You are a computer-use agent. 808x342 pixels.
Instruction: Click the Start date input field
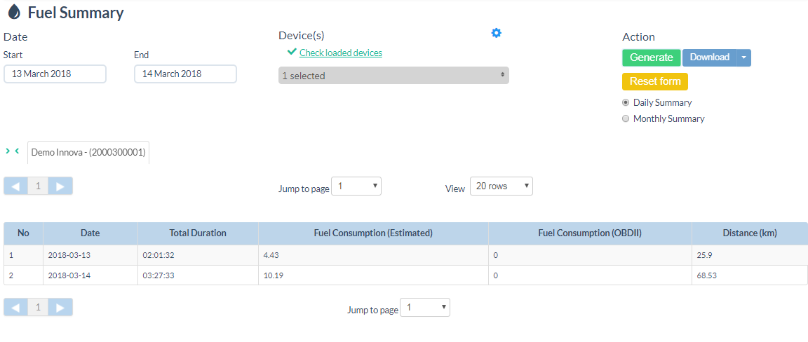(x=55, y=74)
